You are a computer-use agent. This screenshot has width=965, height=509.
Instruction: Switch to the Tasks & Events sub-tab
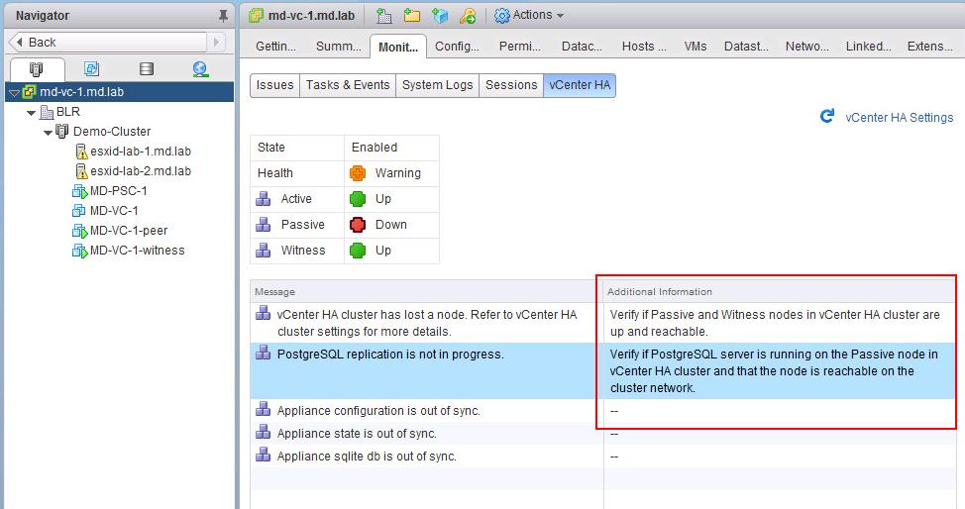(x=348, y=85)
